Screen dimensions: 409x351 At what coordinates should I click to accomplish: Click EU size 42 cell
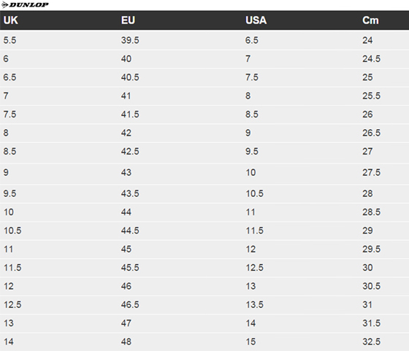click(126, 133)
